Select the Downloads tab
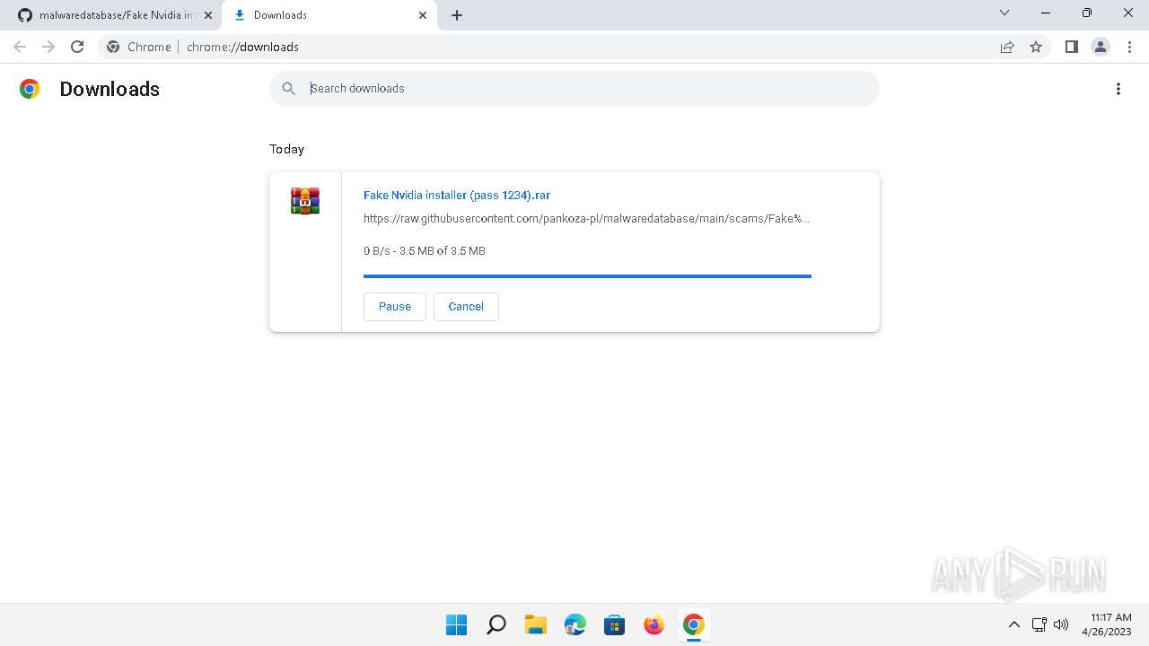The width and height of the screenshot is (1149, 646). (x=329, y=15)
